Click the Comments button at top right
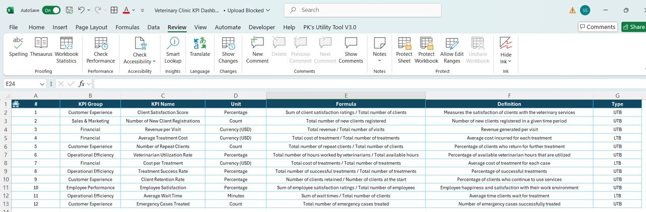Screen dimensions: 646x212 click(x=598, y=27)
